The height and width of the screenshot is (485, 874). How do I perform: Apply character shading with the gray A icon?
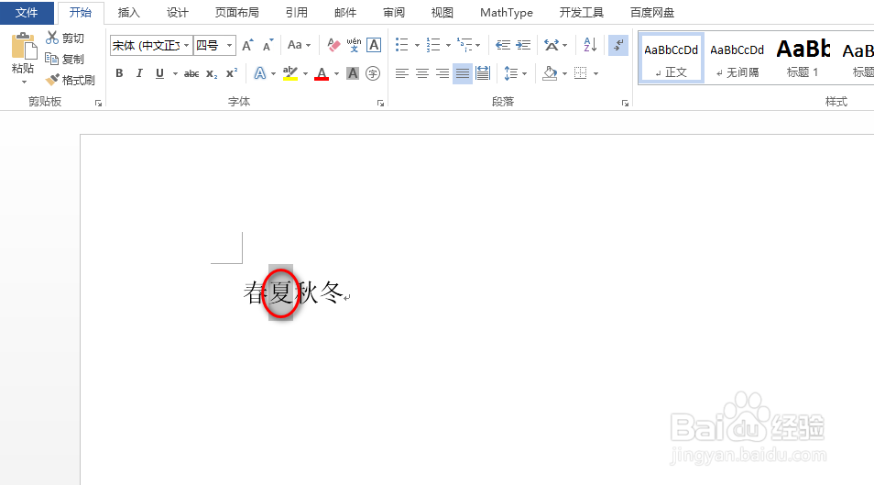pos(353,73)
